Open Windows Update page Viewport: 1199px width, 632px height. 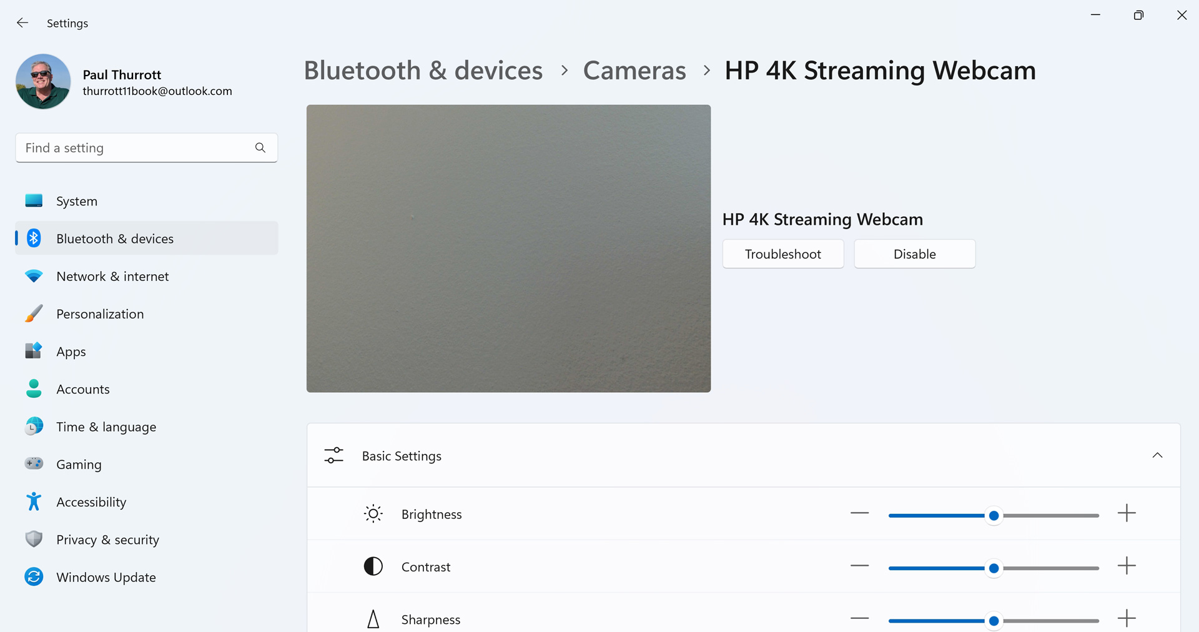pos(147,577)
